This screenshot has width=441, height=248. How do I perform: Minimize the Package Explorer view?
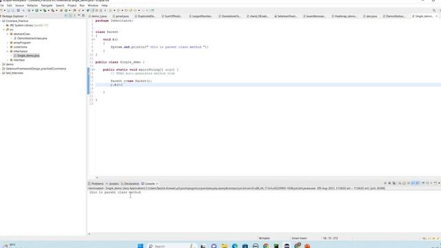(79, 16)
